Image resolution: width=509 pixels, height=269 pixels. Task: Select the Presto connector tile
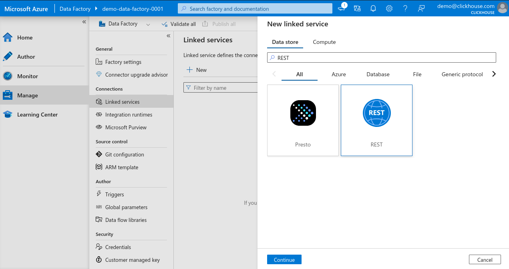click(303, 120)
